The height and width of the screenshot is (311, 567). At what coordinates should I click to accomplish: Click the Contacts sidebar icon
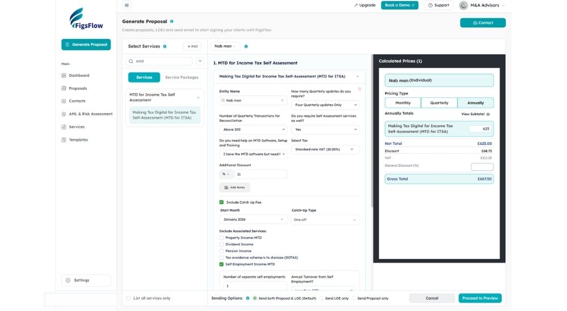coord(64,101)
